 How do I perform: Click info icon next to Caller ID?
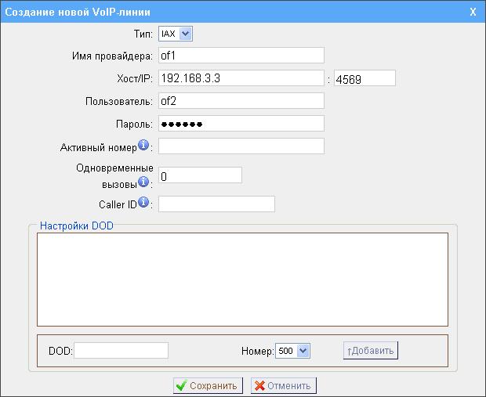click(143, 203)
